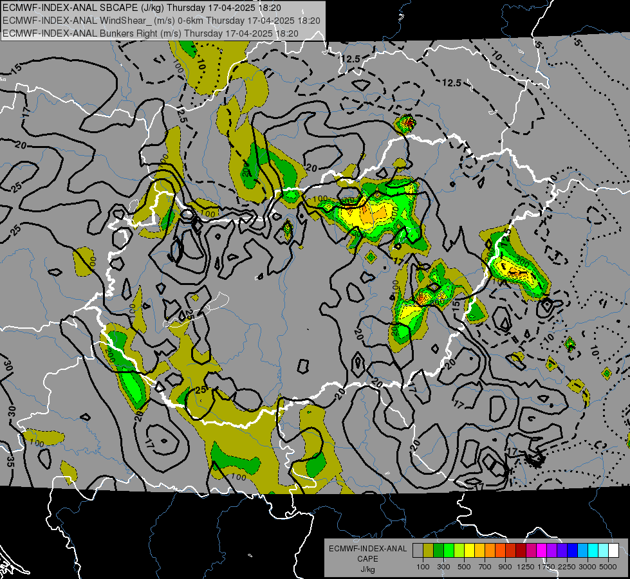The height and width of the screenshot is (579, 630).
Task: Click the white swatch in the legend
Action: pyautogui.click(x=613, y=551)
